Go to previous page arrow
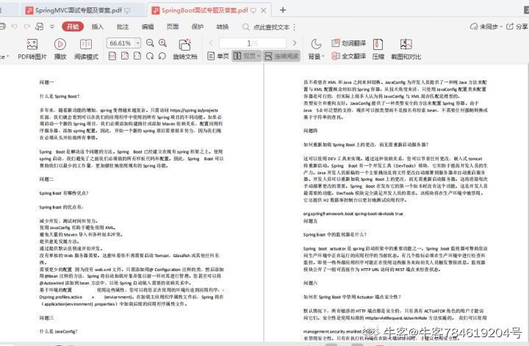Screen dimensions: 529x346 [211, 43]
